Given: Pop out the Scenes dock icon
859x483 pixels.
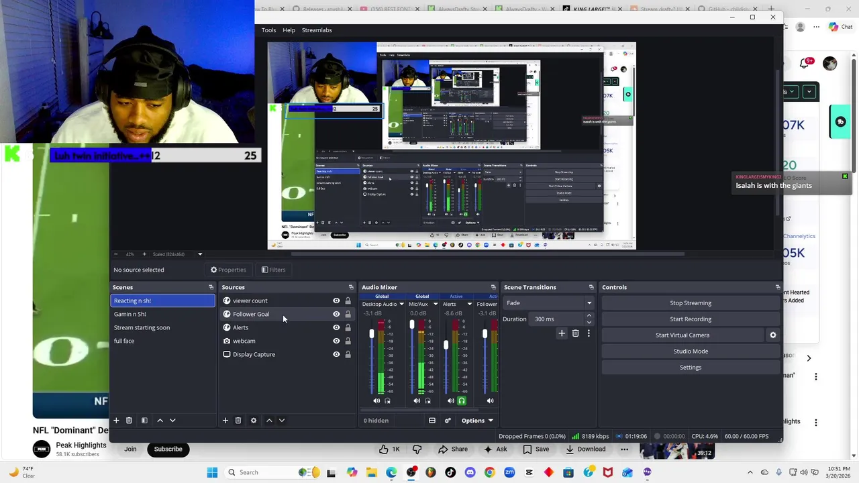Looking at the screenshot, I should (211, 287).
